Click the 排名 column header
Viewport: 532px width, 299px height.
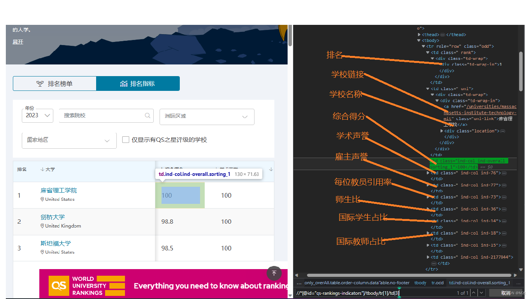pyautogui.click(x=22, y=170)
